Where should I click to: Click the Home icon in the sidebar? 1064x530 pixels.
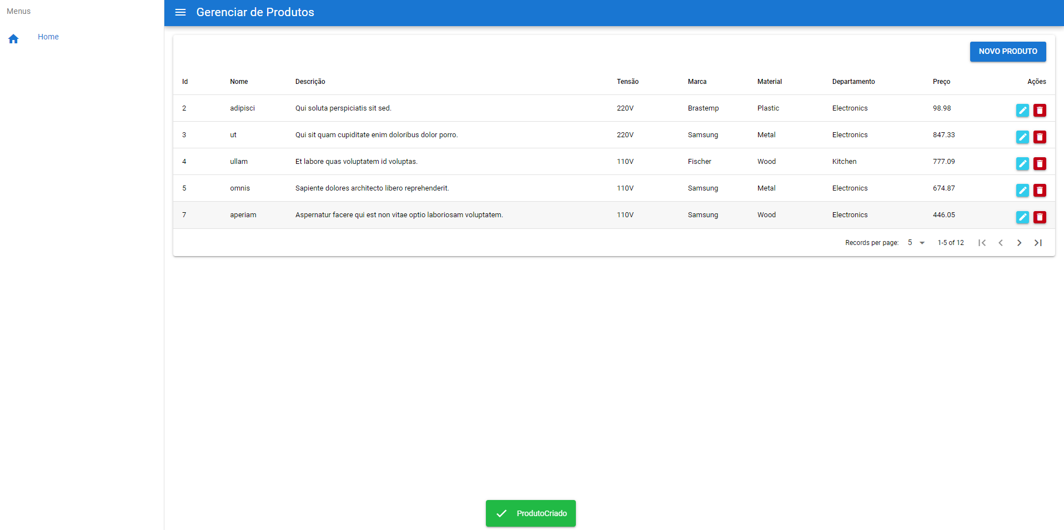coord(13,38)
